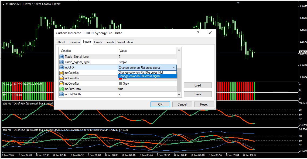Viewport: 307px width, 159px height.
Task: Click the Trade_Signal_Line variable icon
Action: pos(61,57)
